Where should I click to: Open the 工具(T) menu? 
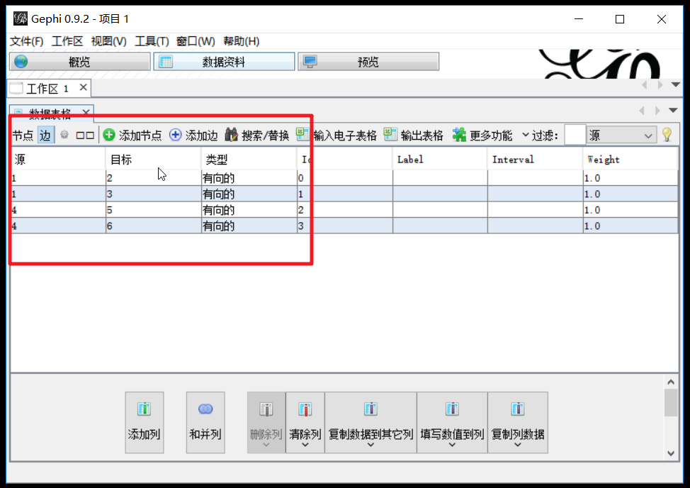pos(152,41)
